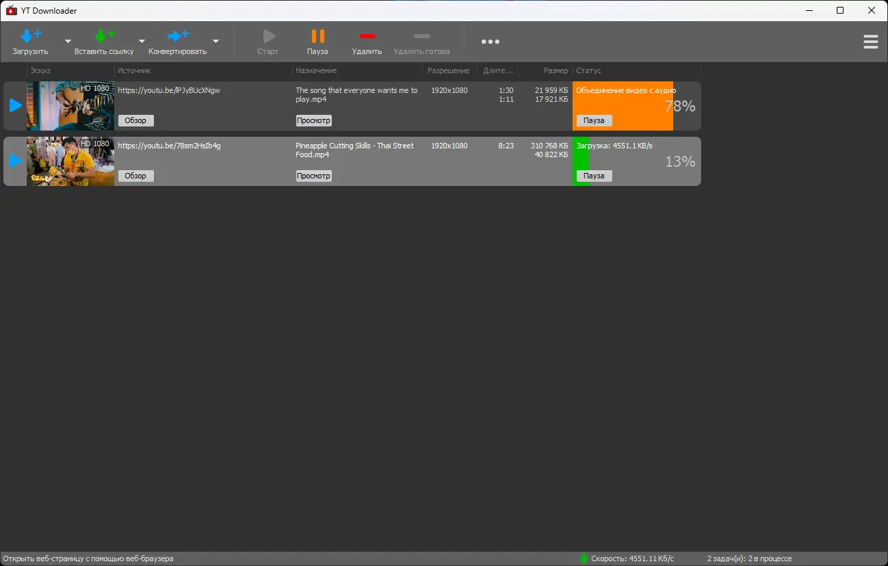888x566 pixels.
Task: Click the Вставить ссылку paste link icon
Action: (105, 36)
